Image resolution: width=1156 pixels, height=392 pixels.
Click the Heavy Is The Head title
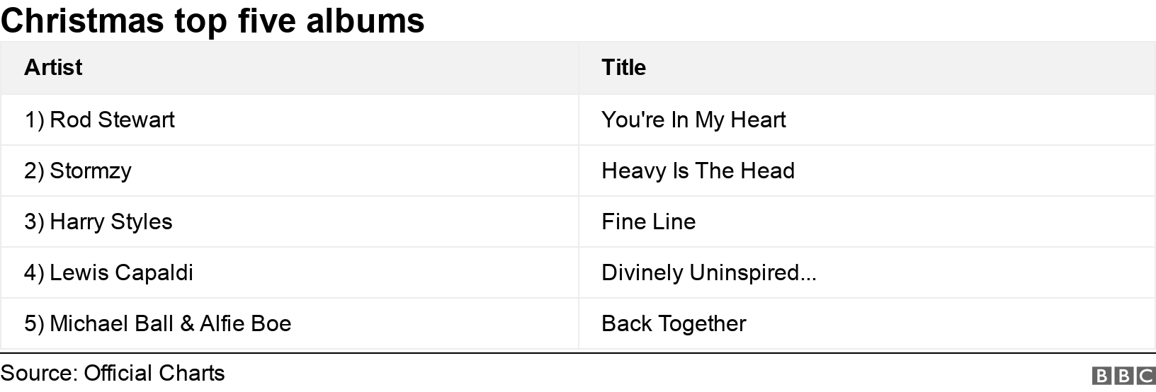[x=698, y=171]
